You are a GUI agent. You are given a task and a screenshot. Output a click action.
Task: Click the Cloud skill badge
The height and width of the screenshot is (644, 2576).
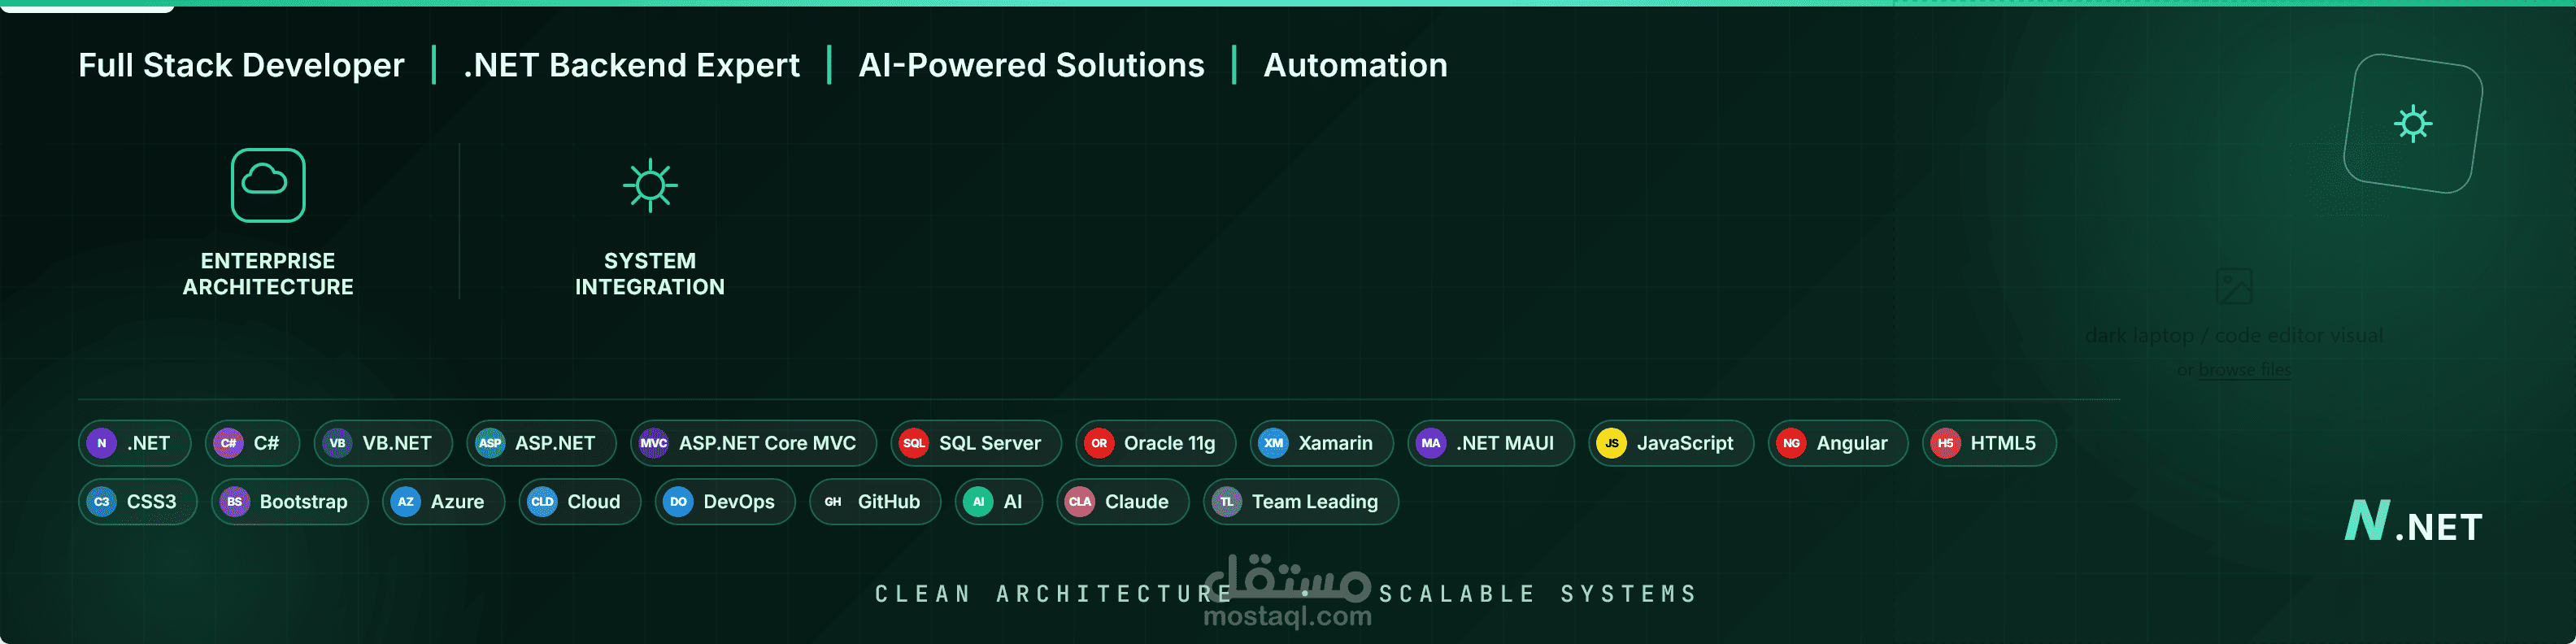tap(580, 502)
